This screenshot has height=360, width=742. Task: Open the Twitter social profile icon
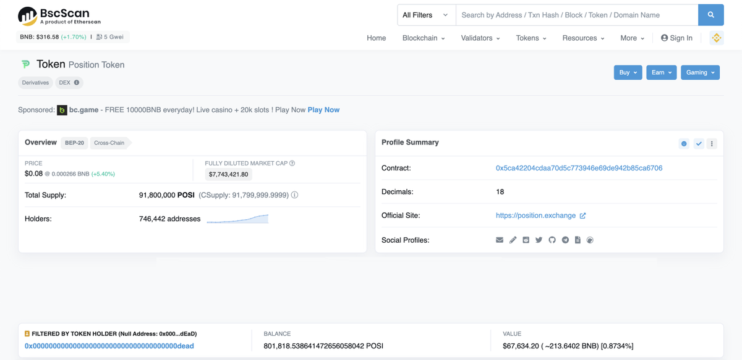click(x=539, y=240)
